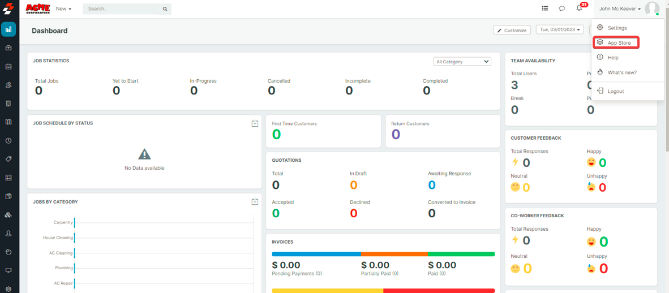Open the New dropdown menu
The image size is (669, 293).
click(63, 9)
